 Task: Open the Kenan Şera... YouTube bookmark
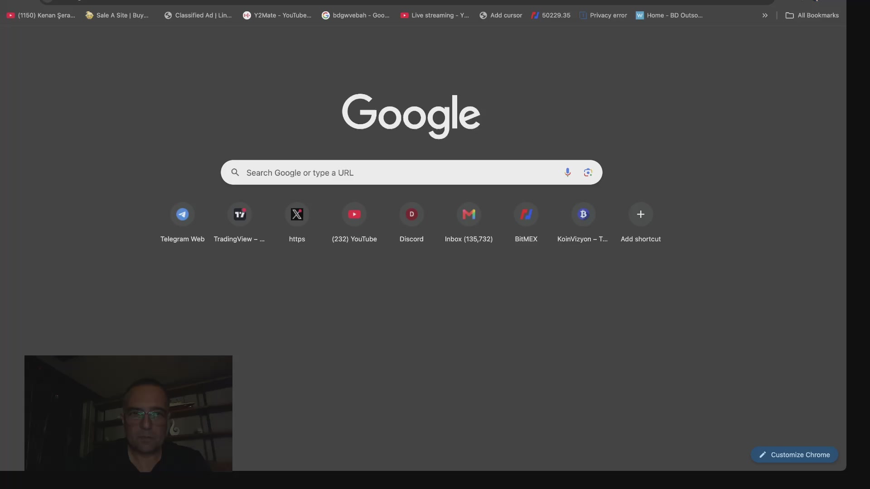click(41, 15)
